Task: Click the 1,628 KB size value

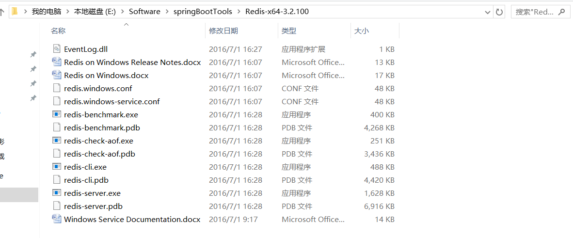Action: coord(379,193)
